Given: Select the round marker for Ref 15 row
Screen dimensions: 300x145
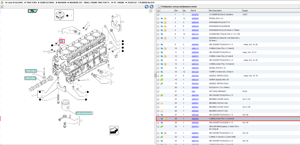Looking at the screenshot, I should (x=158, y=68).
